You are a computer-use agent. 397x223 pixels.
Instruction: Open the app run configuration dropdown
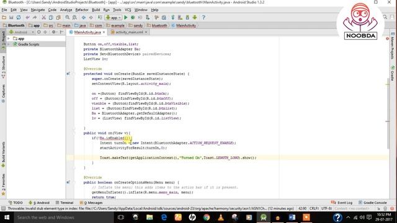(x=114, y=17)
